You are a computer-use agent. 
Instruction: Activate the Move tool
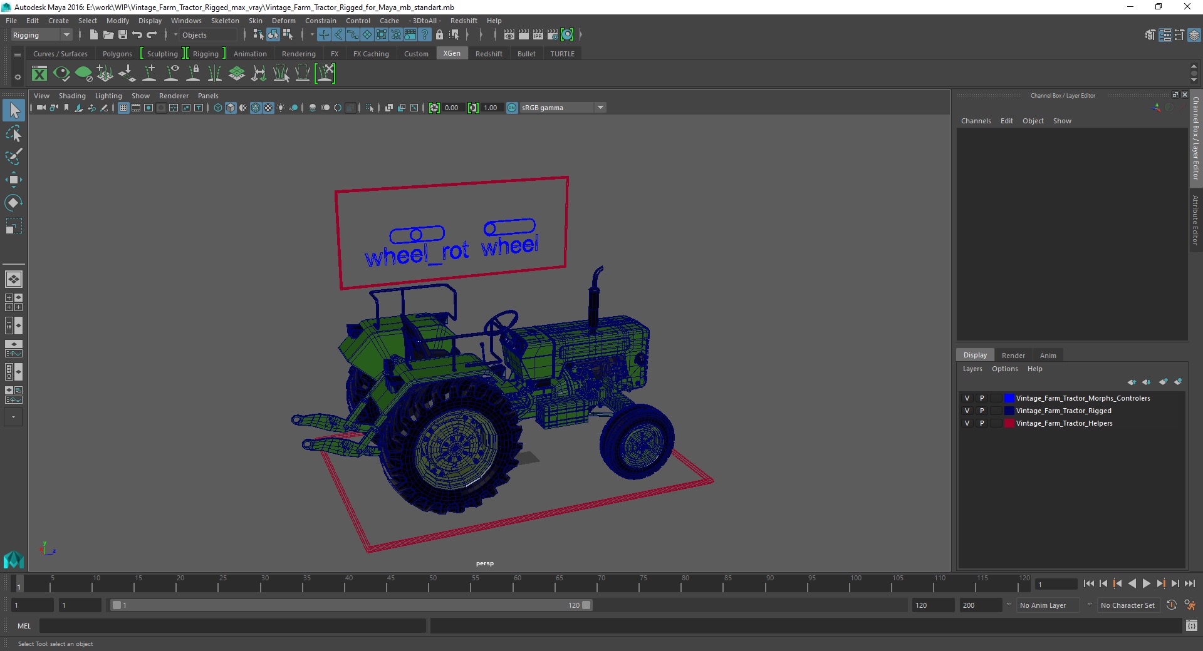(x=14, y=180)
